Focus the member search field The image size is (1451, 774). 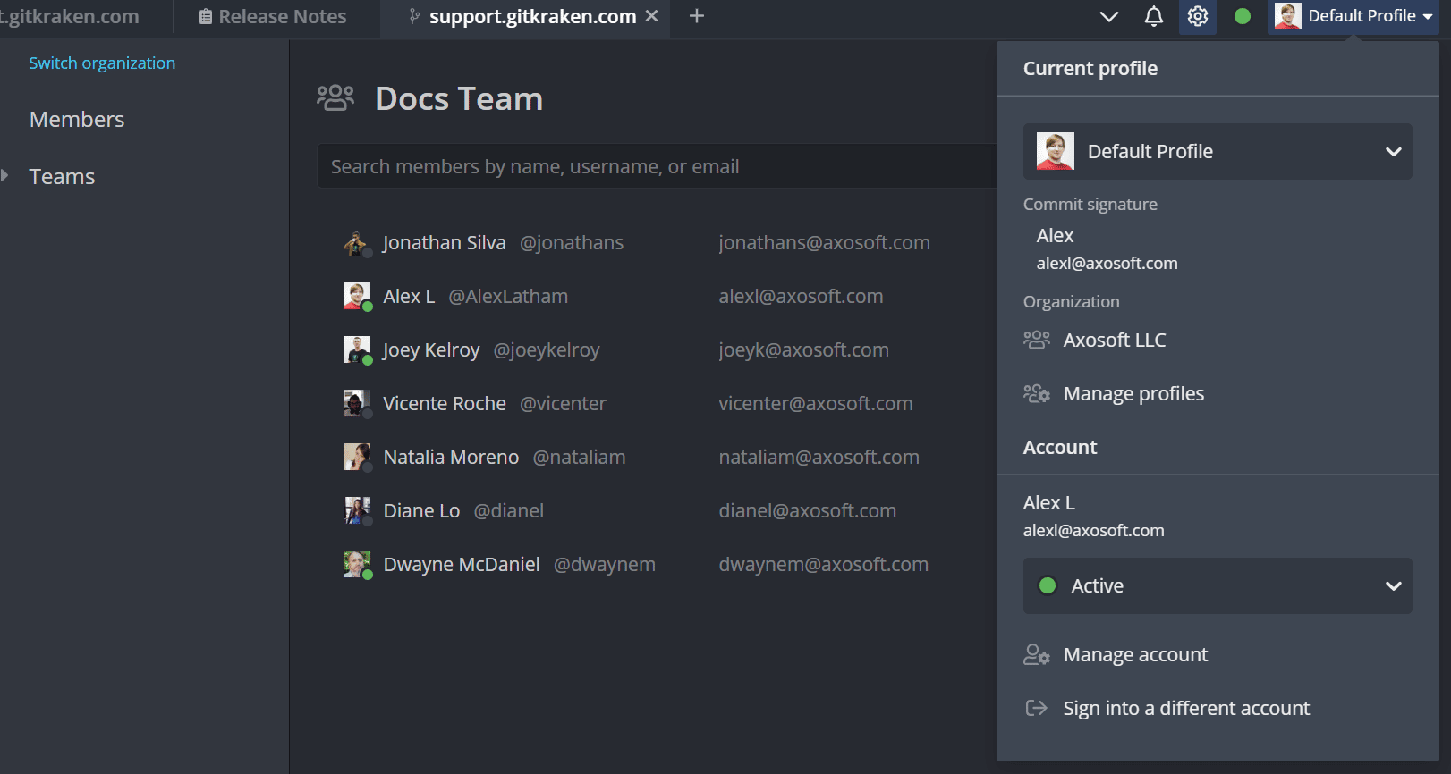[658, 167]
